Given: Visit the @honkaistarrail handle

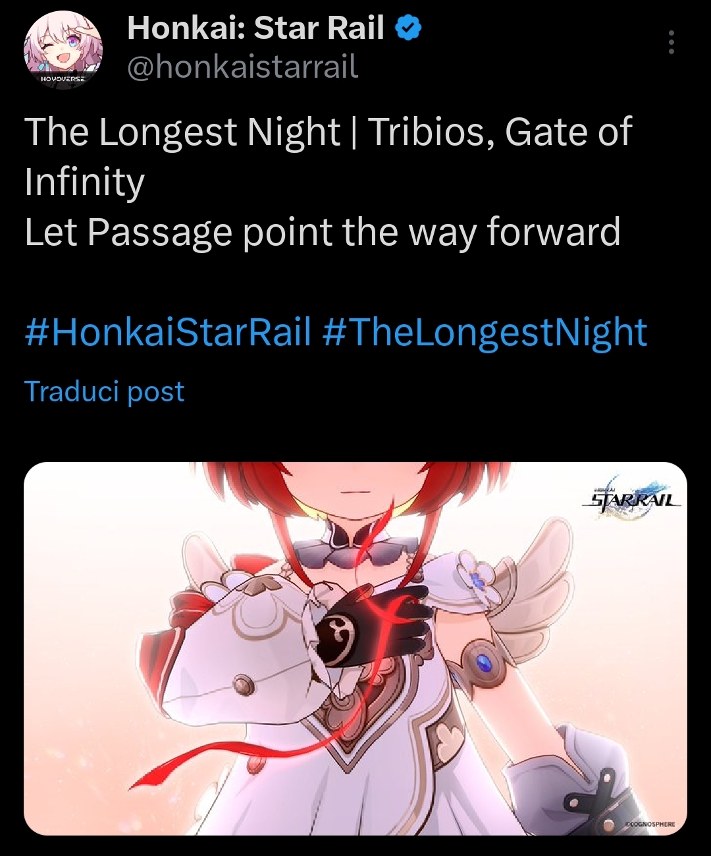Looking at the screenshot, I should tap(242, 67).
